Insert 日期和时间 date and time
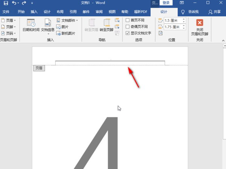The image size is (226, 169). click(31, 25)
